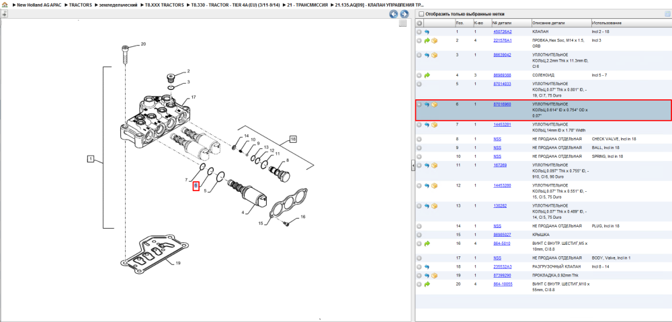Open part number link 235532A3
Image resolution: width=672 pixels, height=322 pixels.
point(502,266)
